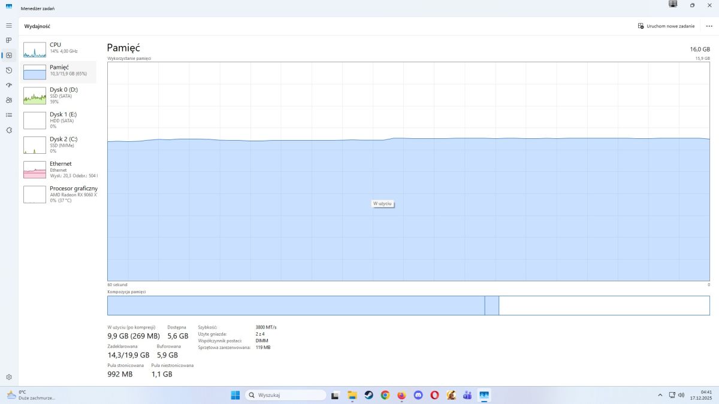Open Task Manager settings gear

(x=9, y=377)
